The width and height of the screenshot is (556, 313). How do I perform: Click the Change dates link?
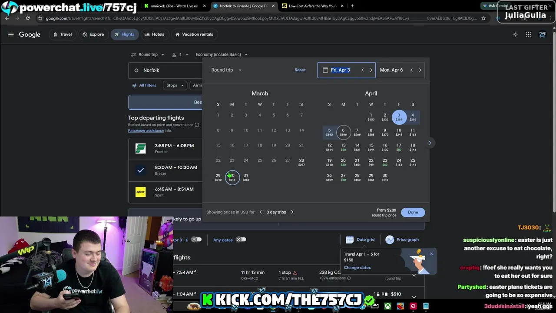click(357, 268)
